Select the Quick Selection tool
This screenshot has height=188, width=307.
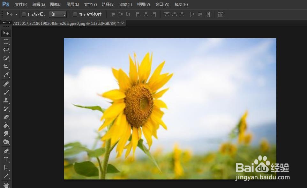pos(6,58)
